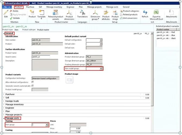Switch to the Engineer ribbon tab
The image size is (182, 135).
point(70,7)
